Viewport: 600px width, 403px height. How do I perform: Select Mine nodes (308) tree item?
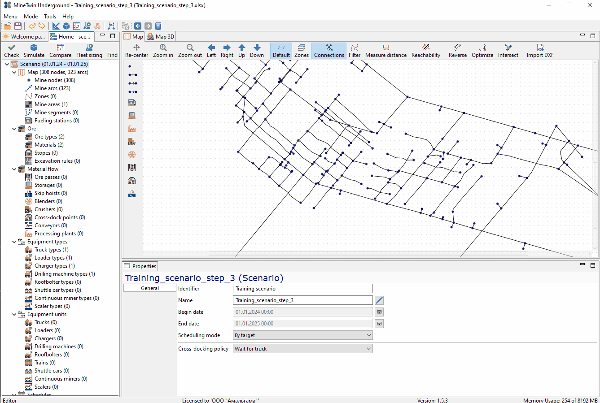click(55, 80)
